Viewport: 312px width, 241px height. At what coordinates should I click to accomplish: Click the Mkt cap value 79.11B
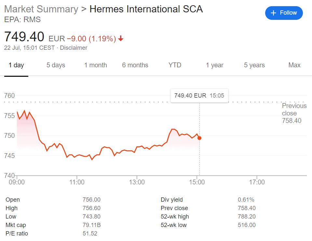coord(92,225)
